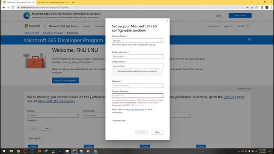The width and height of the screenshot is (274, 154).
Task: Open the Products dropdown showing Outlook
Action: coord(53,115)
